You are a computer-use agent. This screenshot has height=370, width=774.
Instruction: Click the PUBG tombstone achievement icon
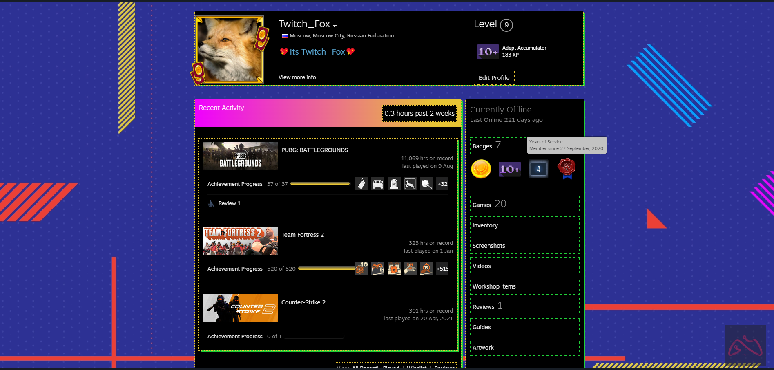click(x=394, y=184)
